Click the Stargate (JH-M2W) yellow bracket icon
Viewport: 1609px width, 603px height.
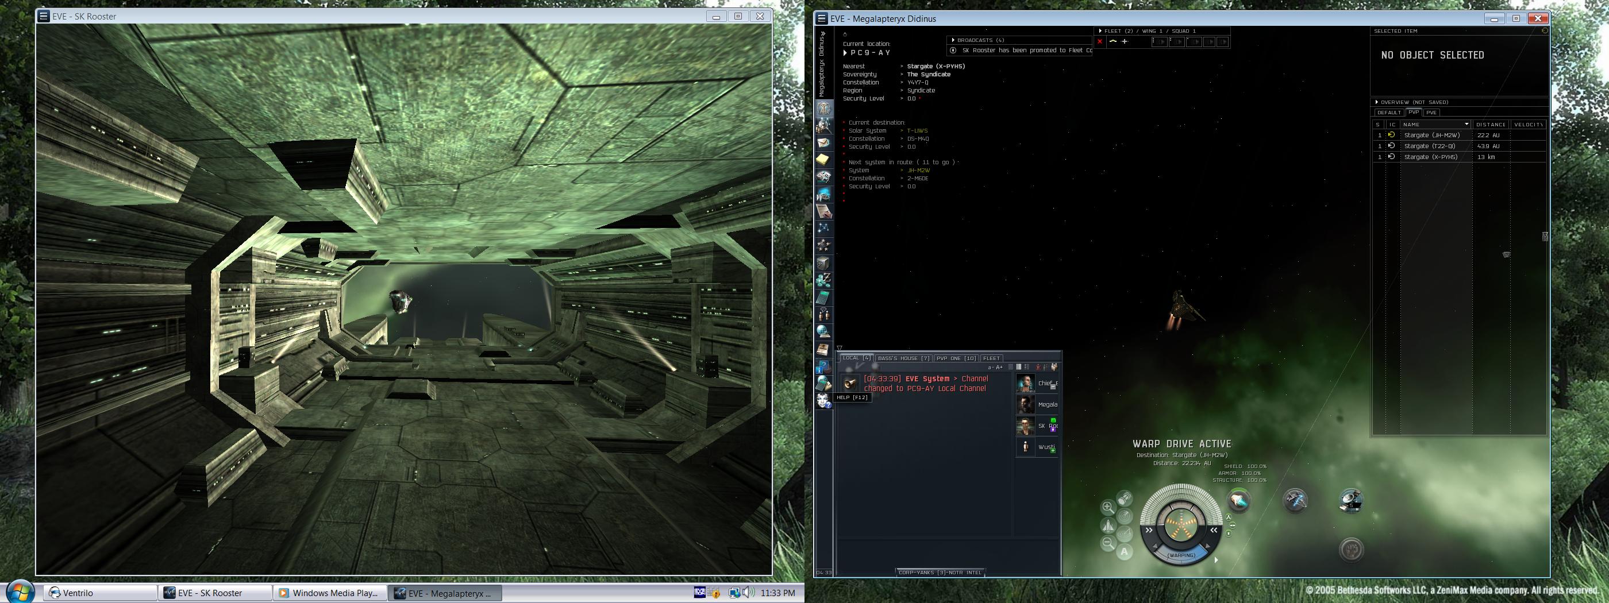click(1391, 135)
